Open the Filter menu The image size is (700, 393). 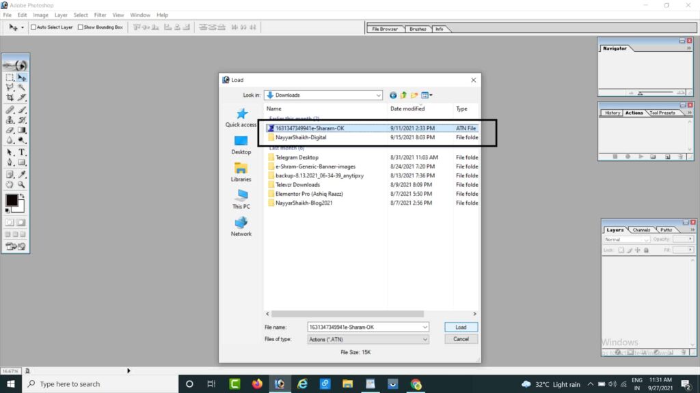pos(100,15)
